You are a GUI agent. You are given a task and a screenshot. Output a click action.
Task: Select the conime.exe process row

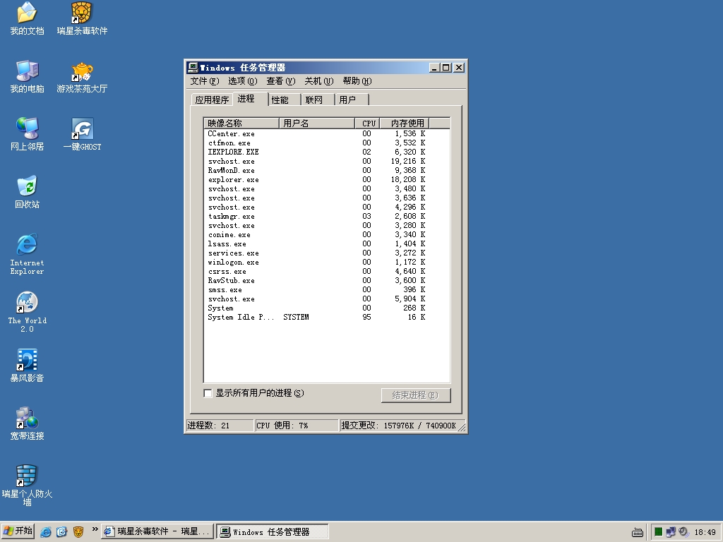327,234
